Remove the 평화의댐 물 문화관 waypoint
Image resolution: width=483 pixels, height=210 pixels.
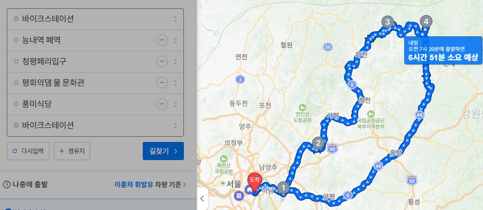point(162,83)
